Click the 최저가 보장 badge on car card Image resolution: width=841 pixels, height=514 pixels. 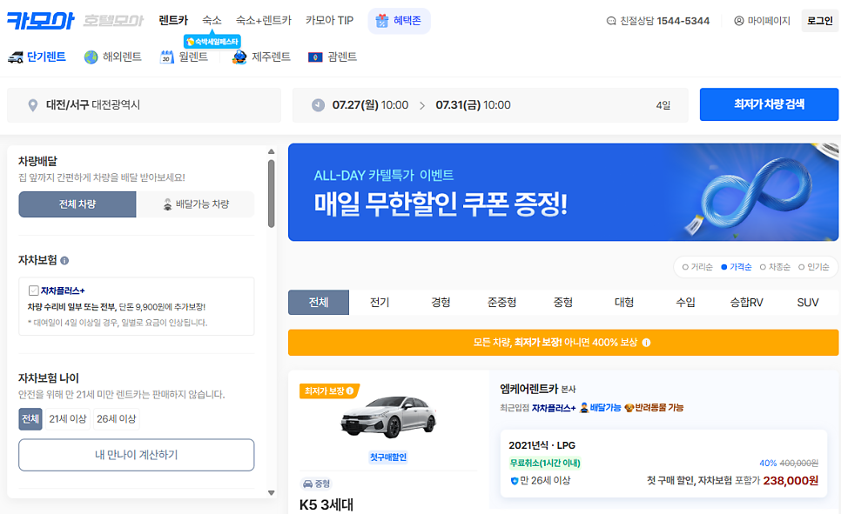[x=329, y=391]
